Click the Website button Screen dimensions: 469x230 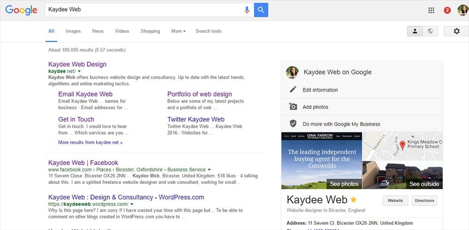tap(395, 200)
